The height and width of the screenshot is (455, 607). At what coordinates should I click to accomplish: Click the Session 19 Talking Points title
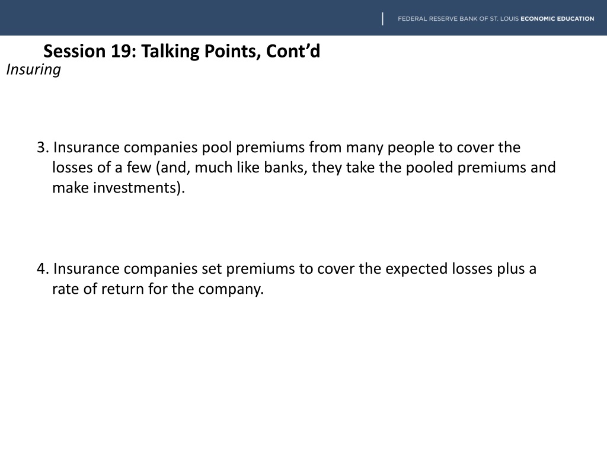181,52
